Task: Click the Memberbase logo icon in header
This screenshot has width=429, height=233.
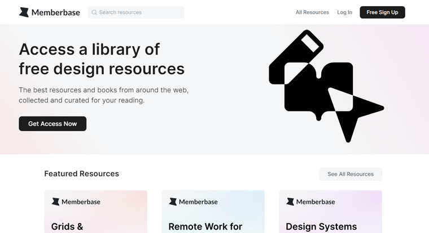Action: click(x=24, y=12)
